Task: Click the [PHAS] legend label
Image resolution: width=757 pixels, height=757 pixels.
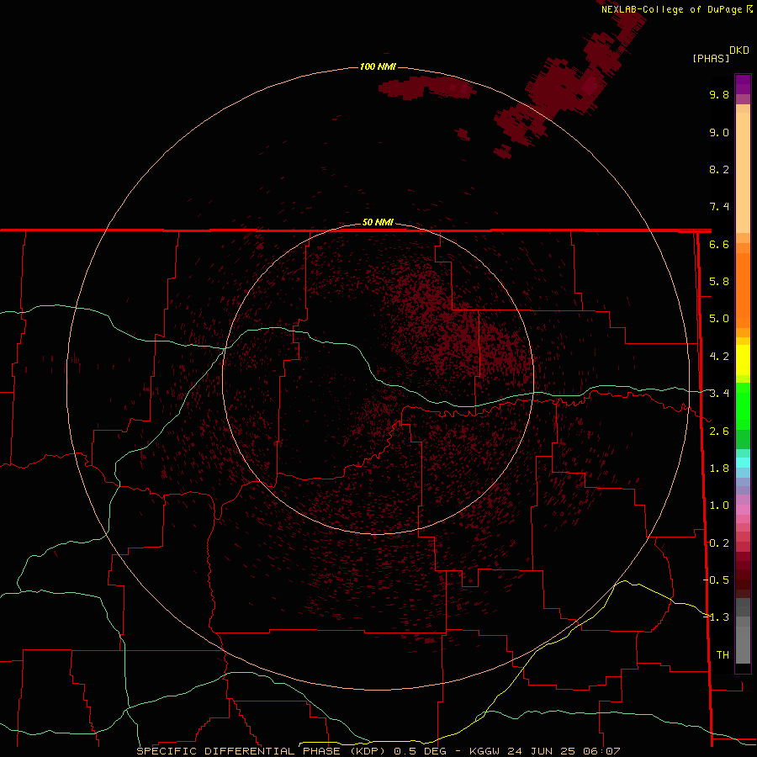Action: click(711, 58)
